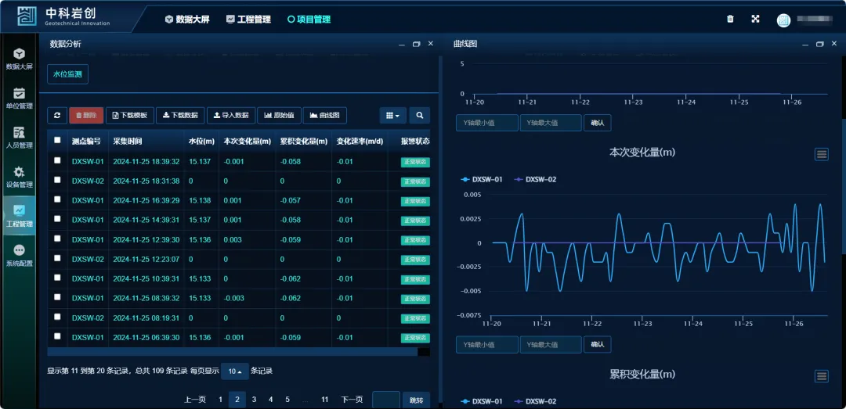
Task: Click the trash icon in top header
Action: point(730,20)
